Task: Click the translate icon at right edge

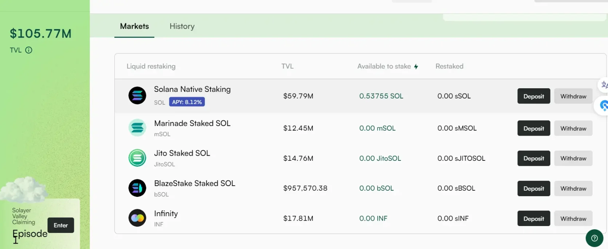Action: point(604,85)
